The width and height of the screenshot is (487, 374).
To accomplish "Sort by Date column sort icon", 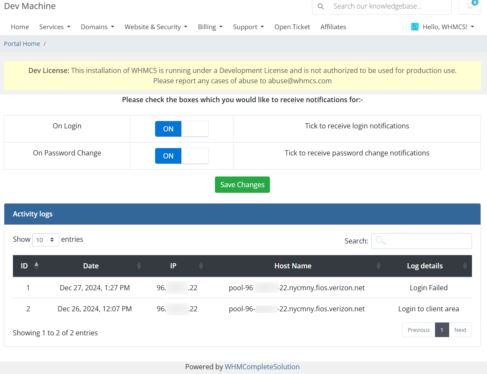I will pos(139,266).
